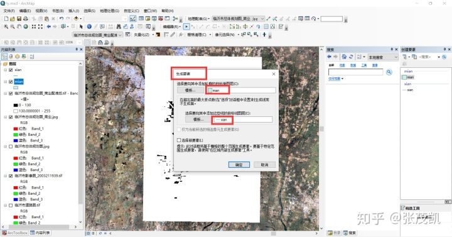Click the black 0 - 130 swatch
The width and height of the screenshot is (452, 237).
click(16, 105)
